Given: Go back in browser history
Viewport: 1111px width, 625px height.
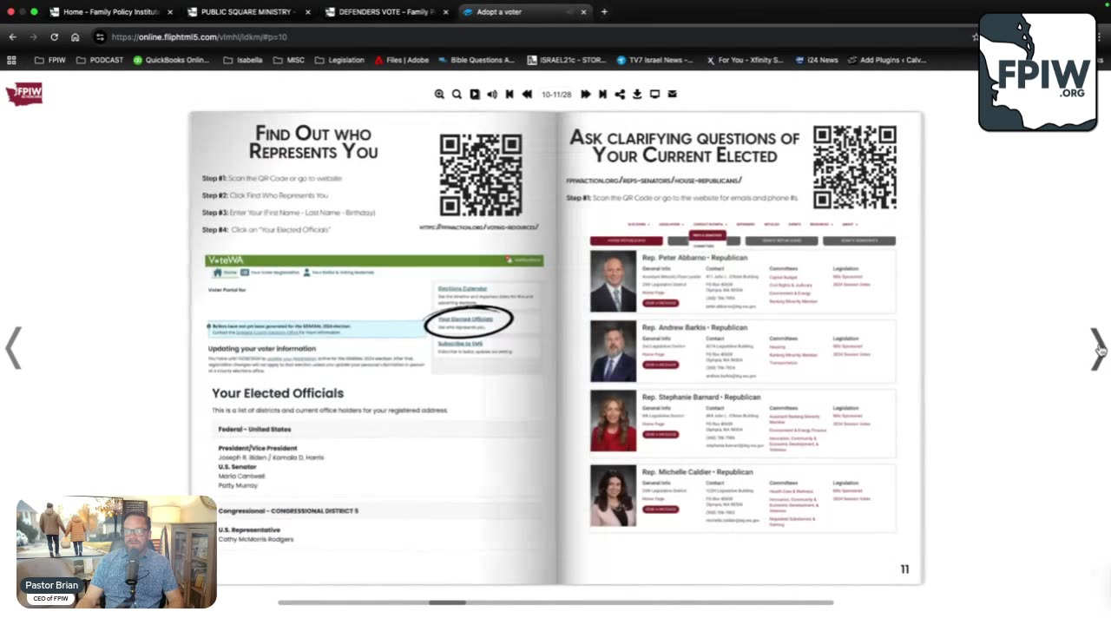Looking at the screenshot, I should [12, 37].
